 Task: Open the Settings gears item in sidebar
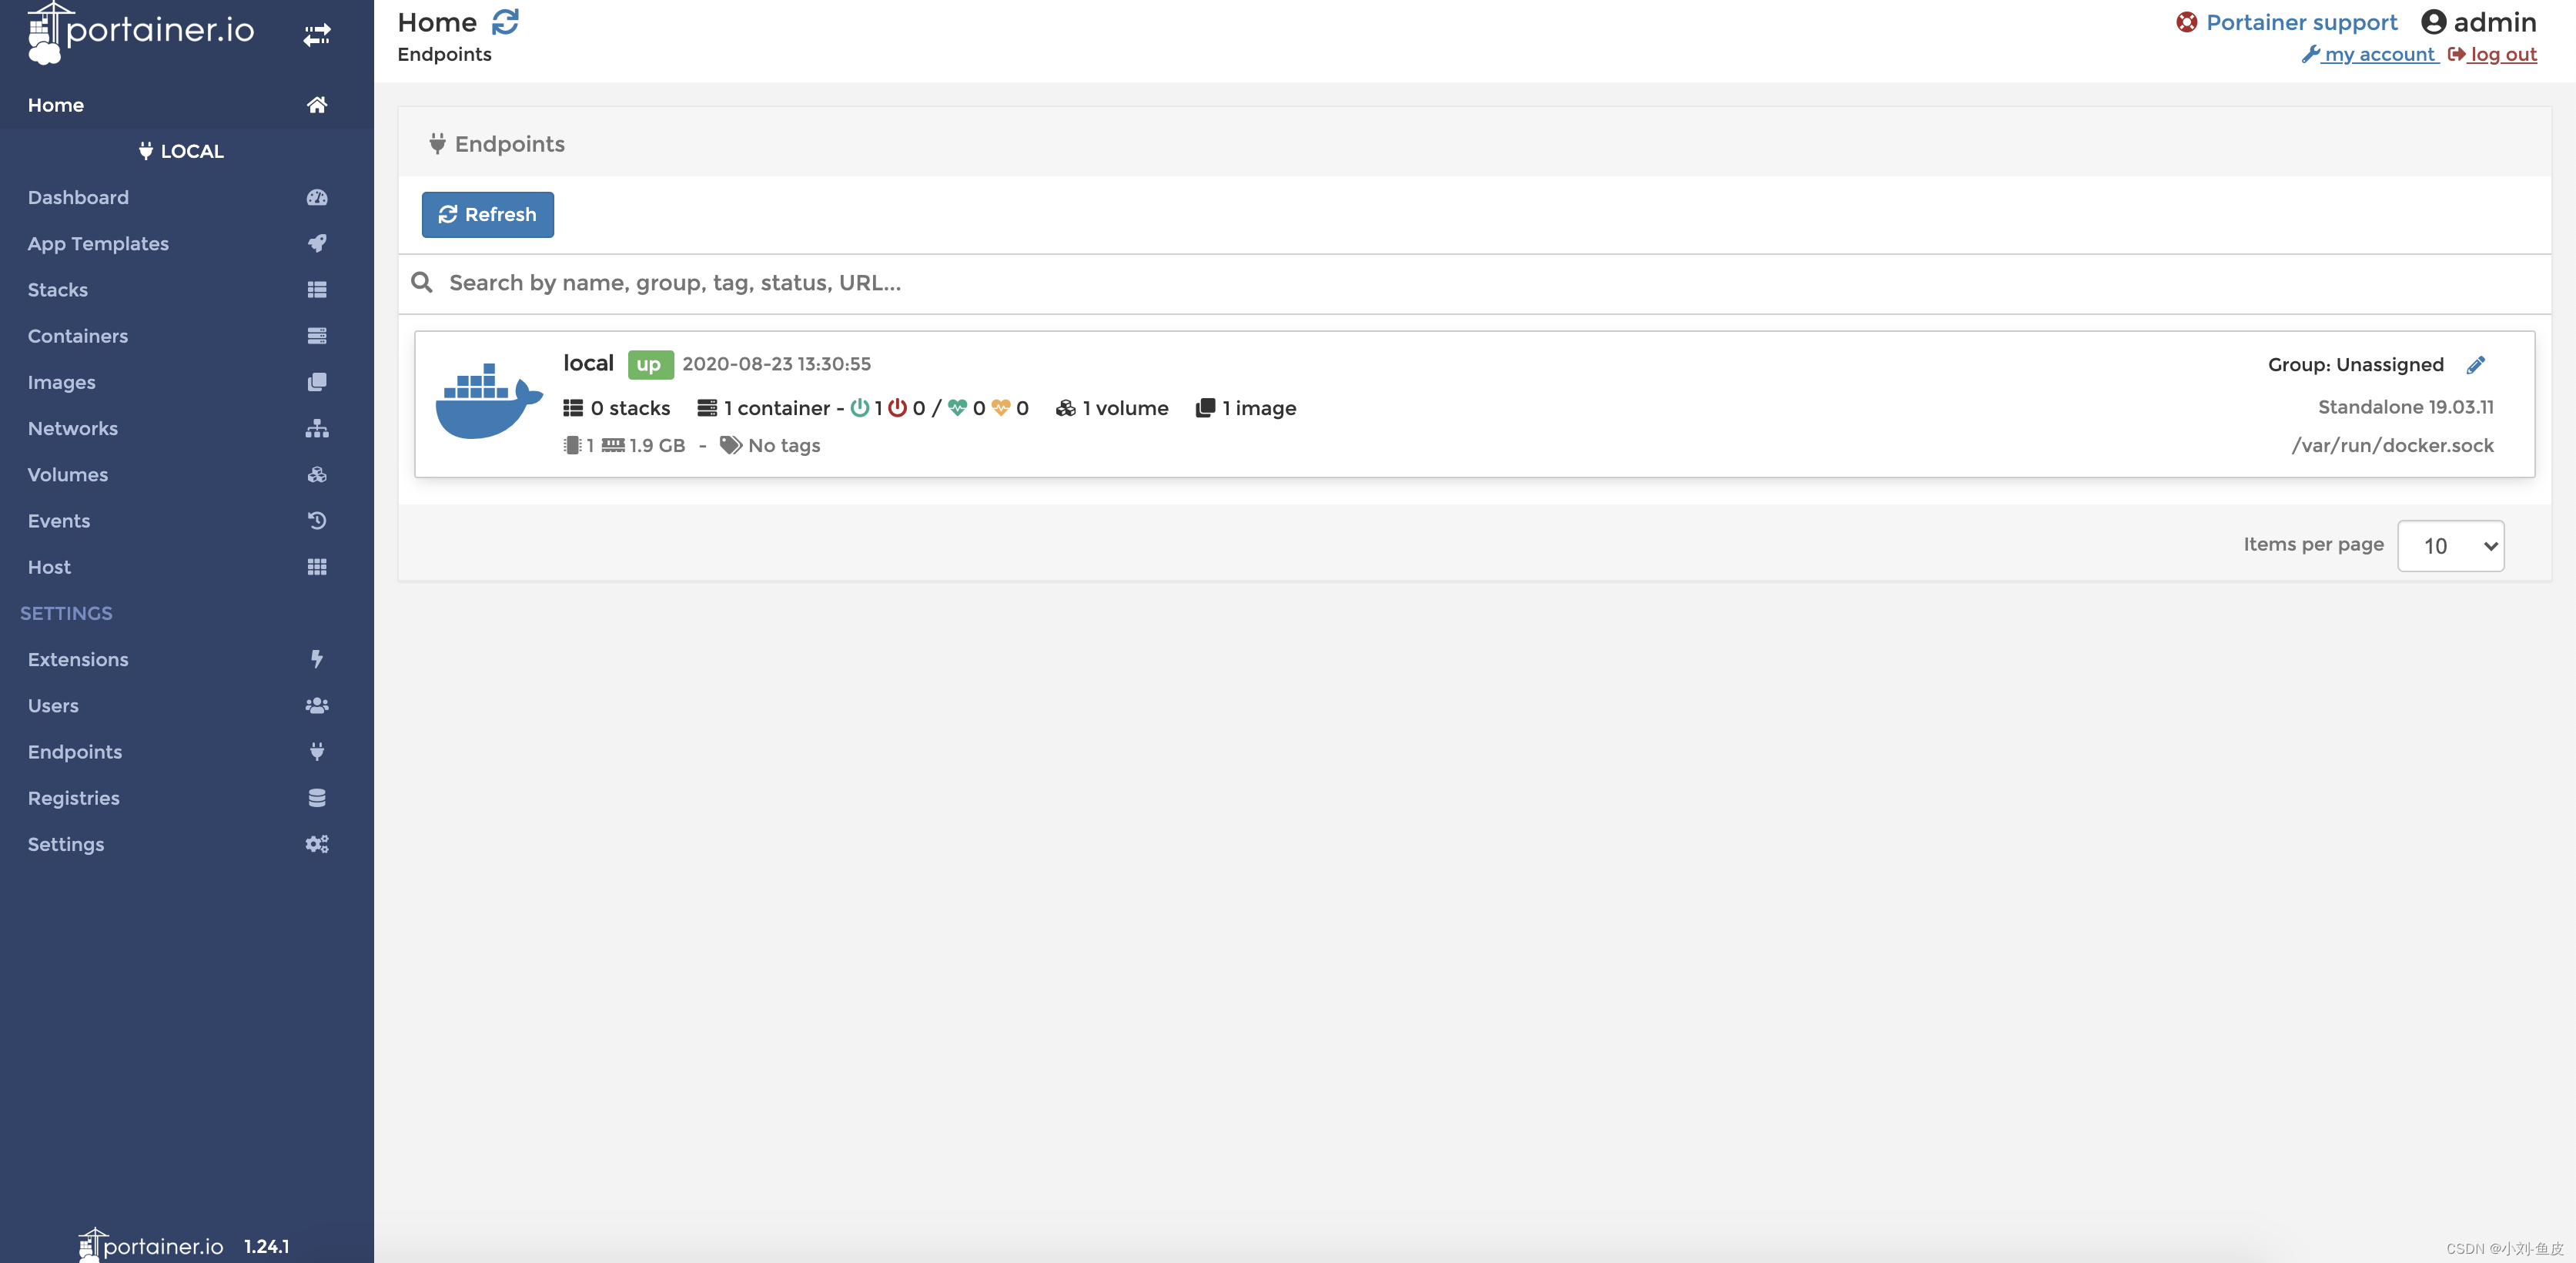point(66,844)
